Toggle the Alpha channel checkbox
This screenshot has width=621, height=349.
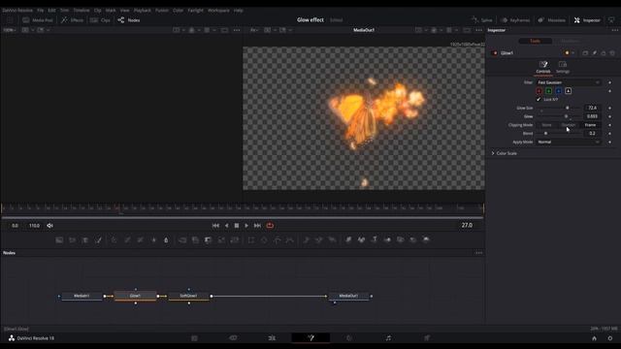pyautogui.click(x=569, y=91)
